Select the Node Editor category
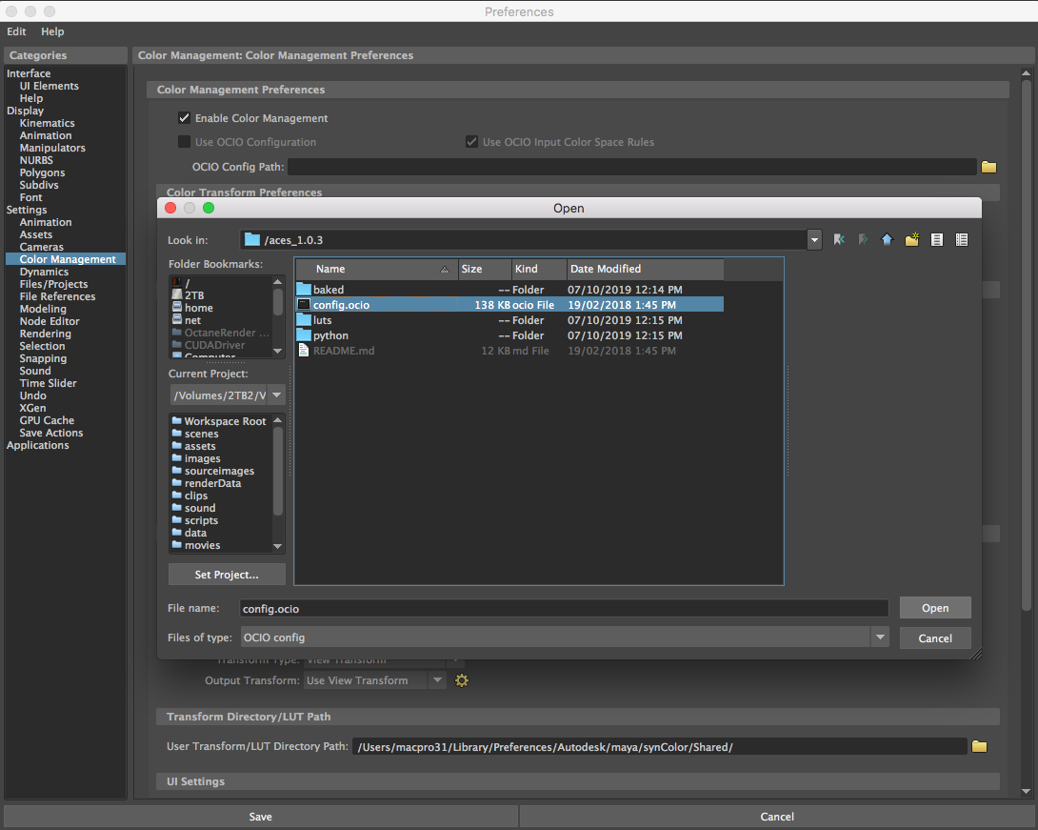This screenshot has width=1038, height=830. tap(50, 321)
